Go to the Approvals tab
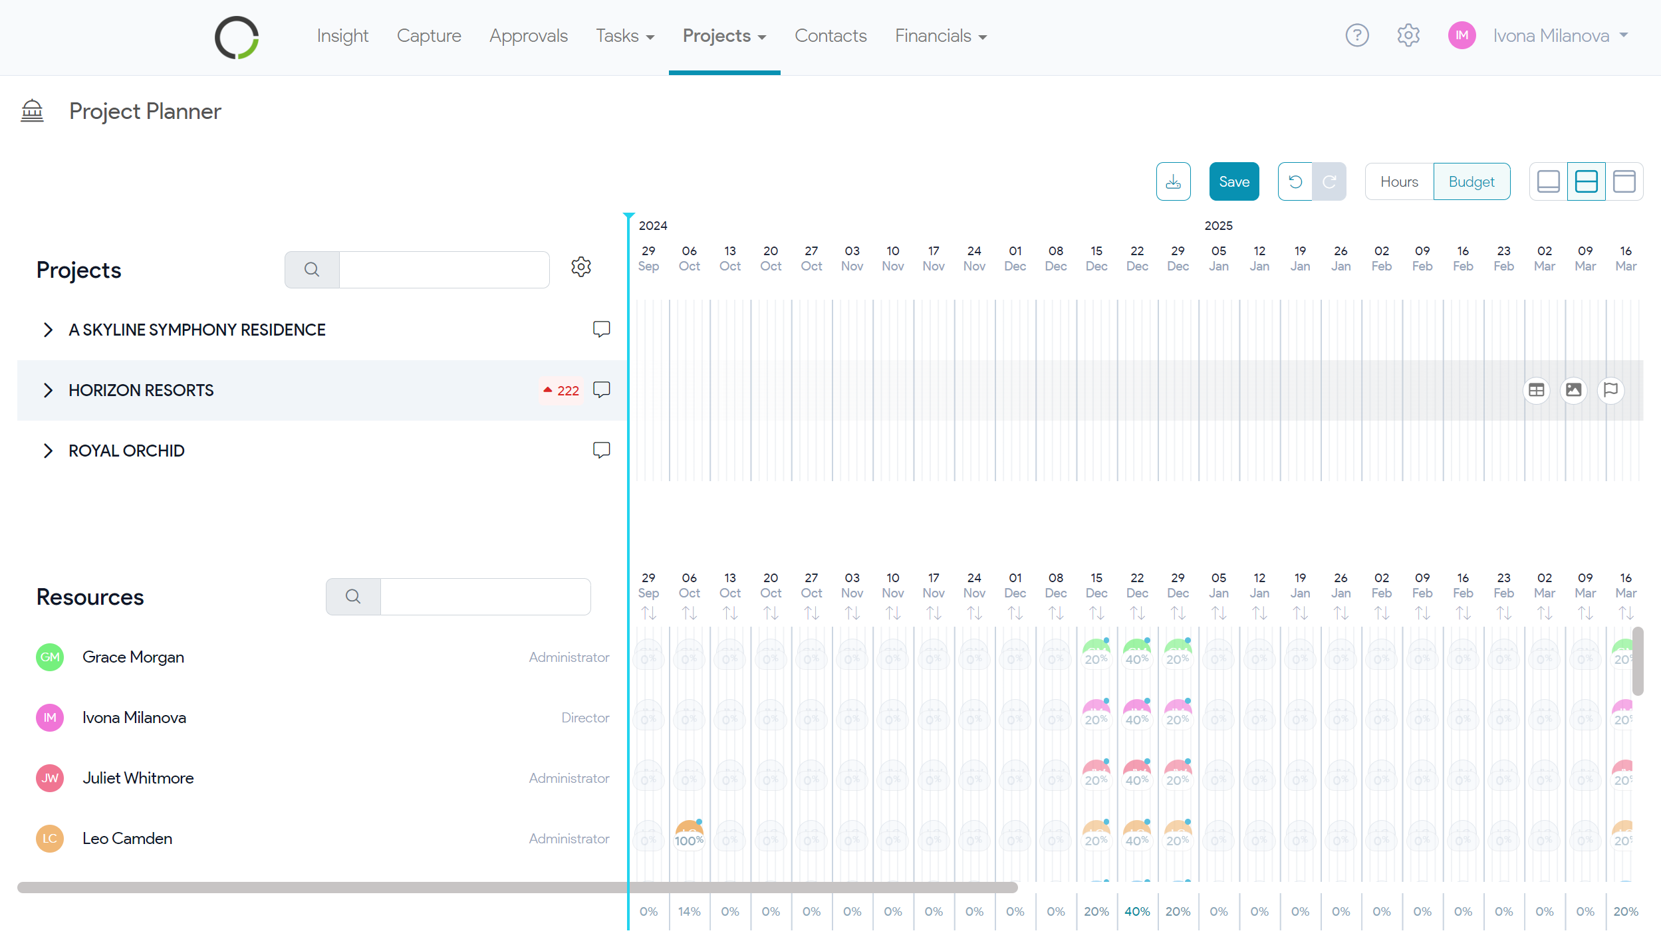The image size is (1661, 949). click(528, 36)
